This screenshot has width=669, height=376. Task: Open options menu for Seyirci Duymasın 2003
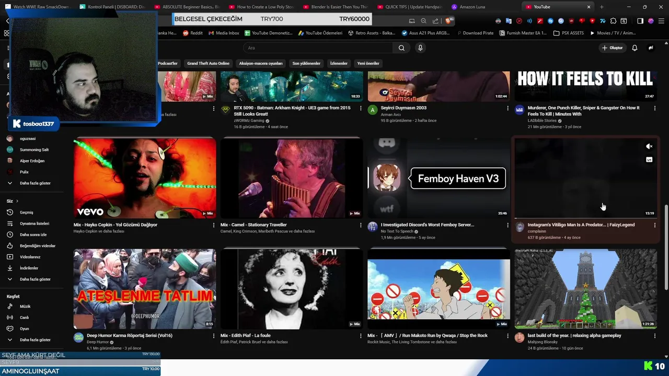[507, 108]
